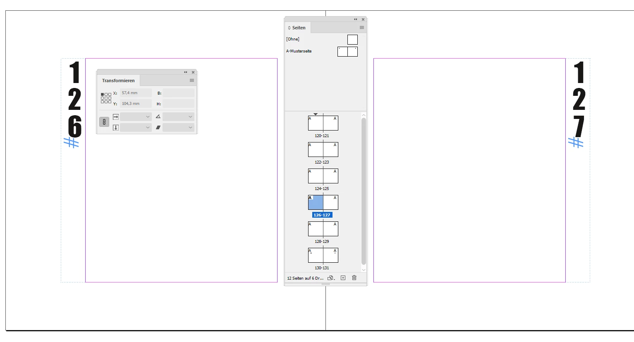Click the horizontal scale percentage icon
This screenshot has height=342, width=634.
(116, 117)
